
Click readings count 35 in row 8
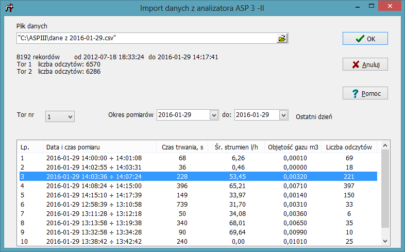349,223
